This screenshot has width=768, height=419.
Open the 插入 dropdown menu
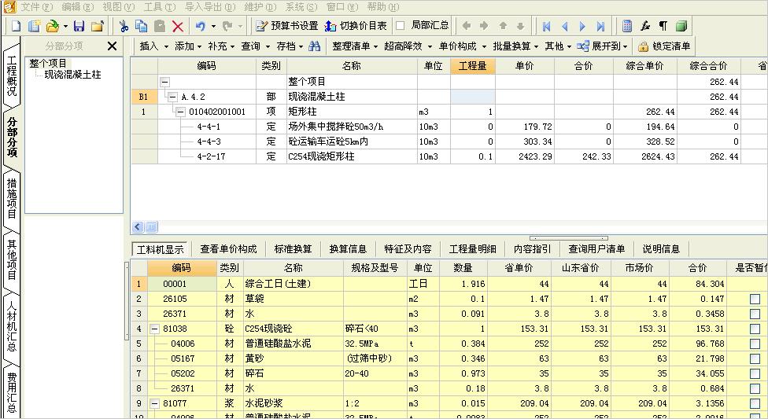point(153,46)
